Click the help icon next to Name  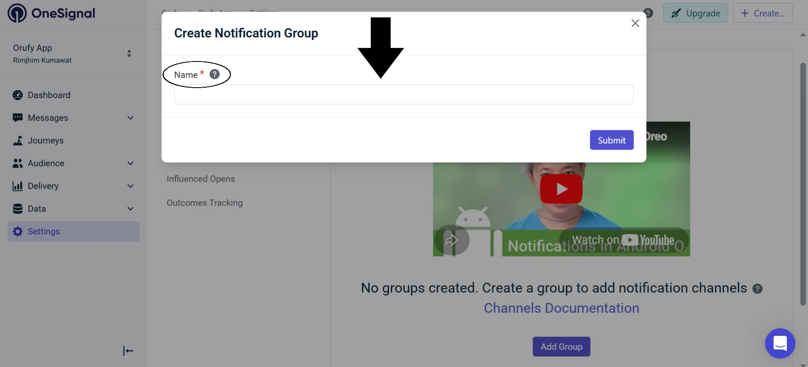point(214,74)
